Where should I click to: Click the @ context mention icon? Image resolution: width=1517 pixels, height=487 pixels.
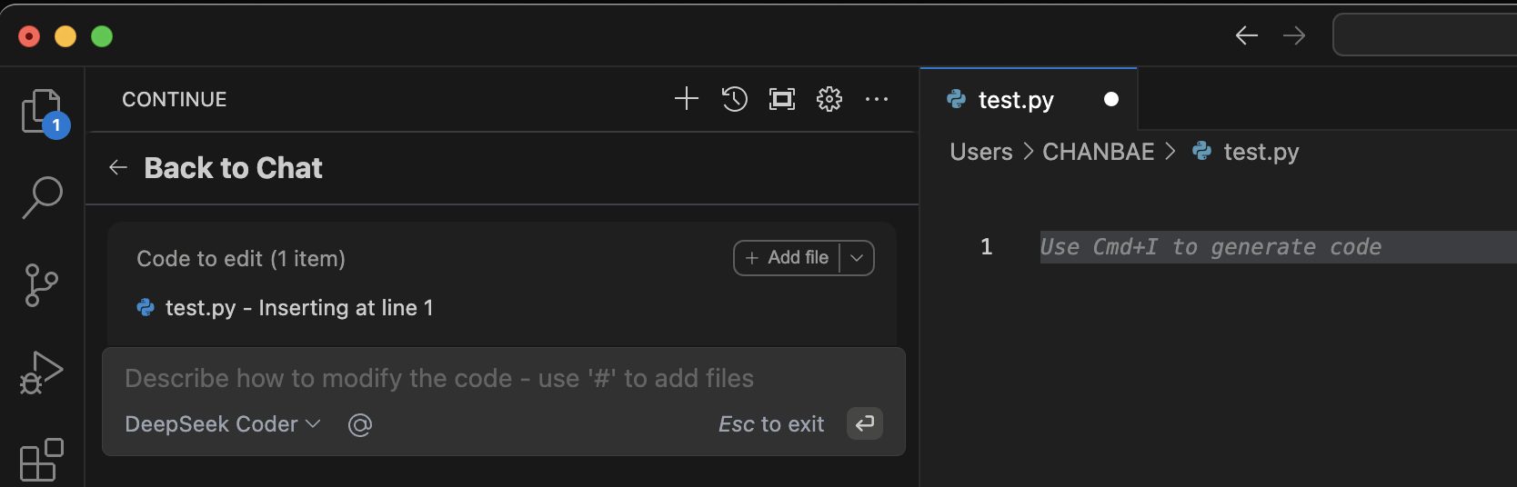tap(360, 425)
